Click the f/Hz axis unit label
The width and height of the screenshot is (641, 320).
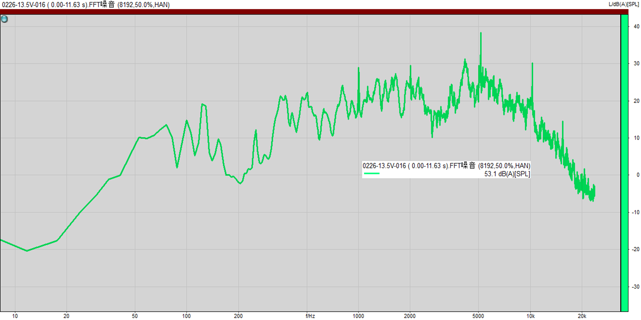pos(310,316)
